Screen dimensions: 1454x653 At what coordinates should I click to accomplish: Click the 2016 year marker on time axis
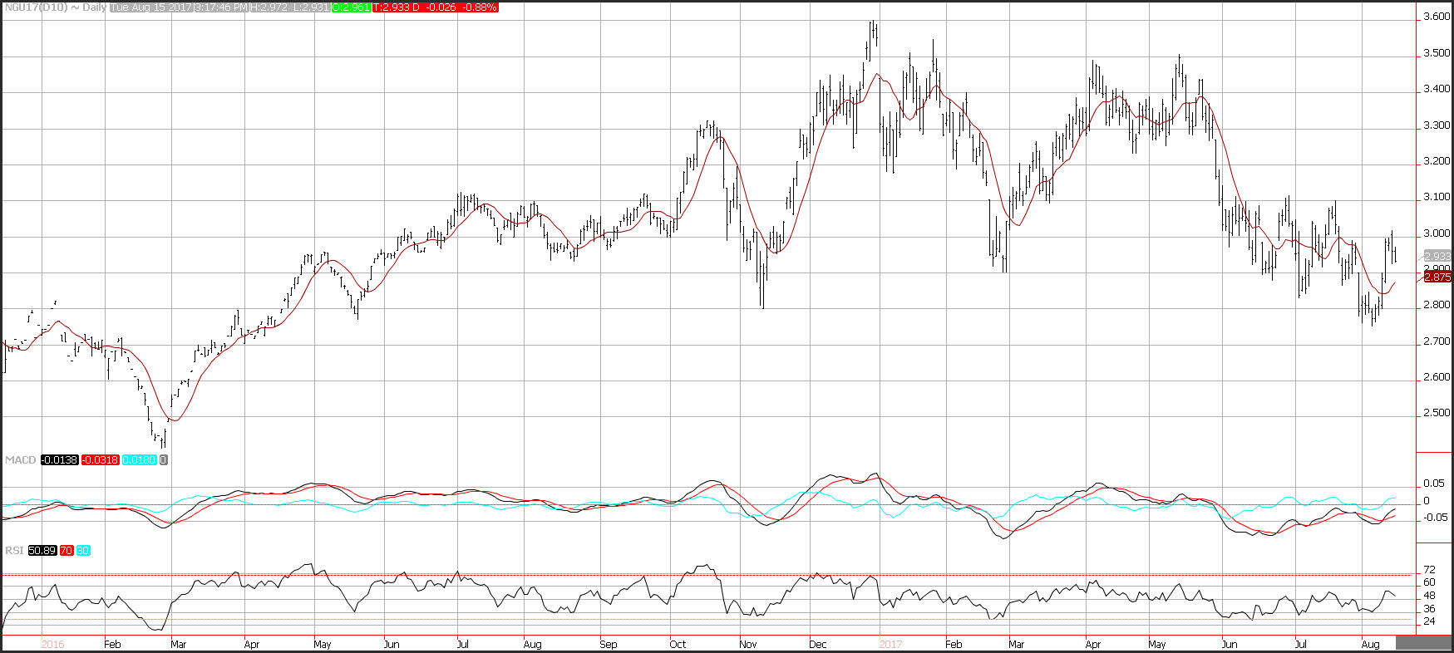coord(52,644)
